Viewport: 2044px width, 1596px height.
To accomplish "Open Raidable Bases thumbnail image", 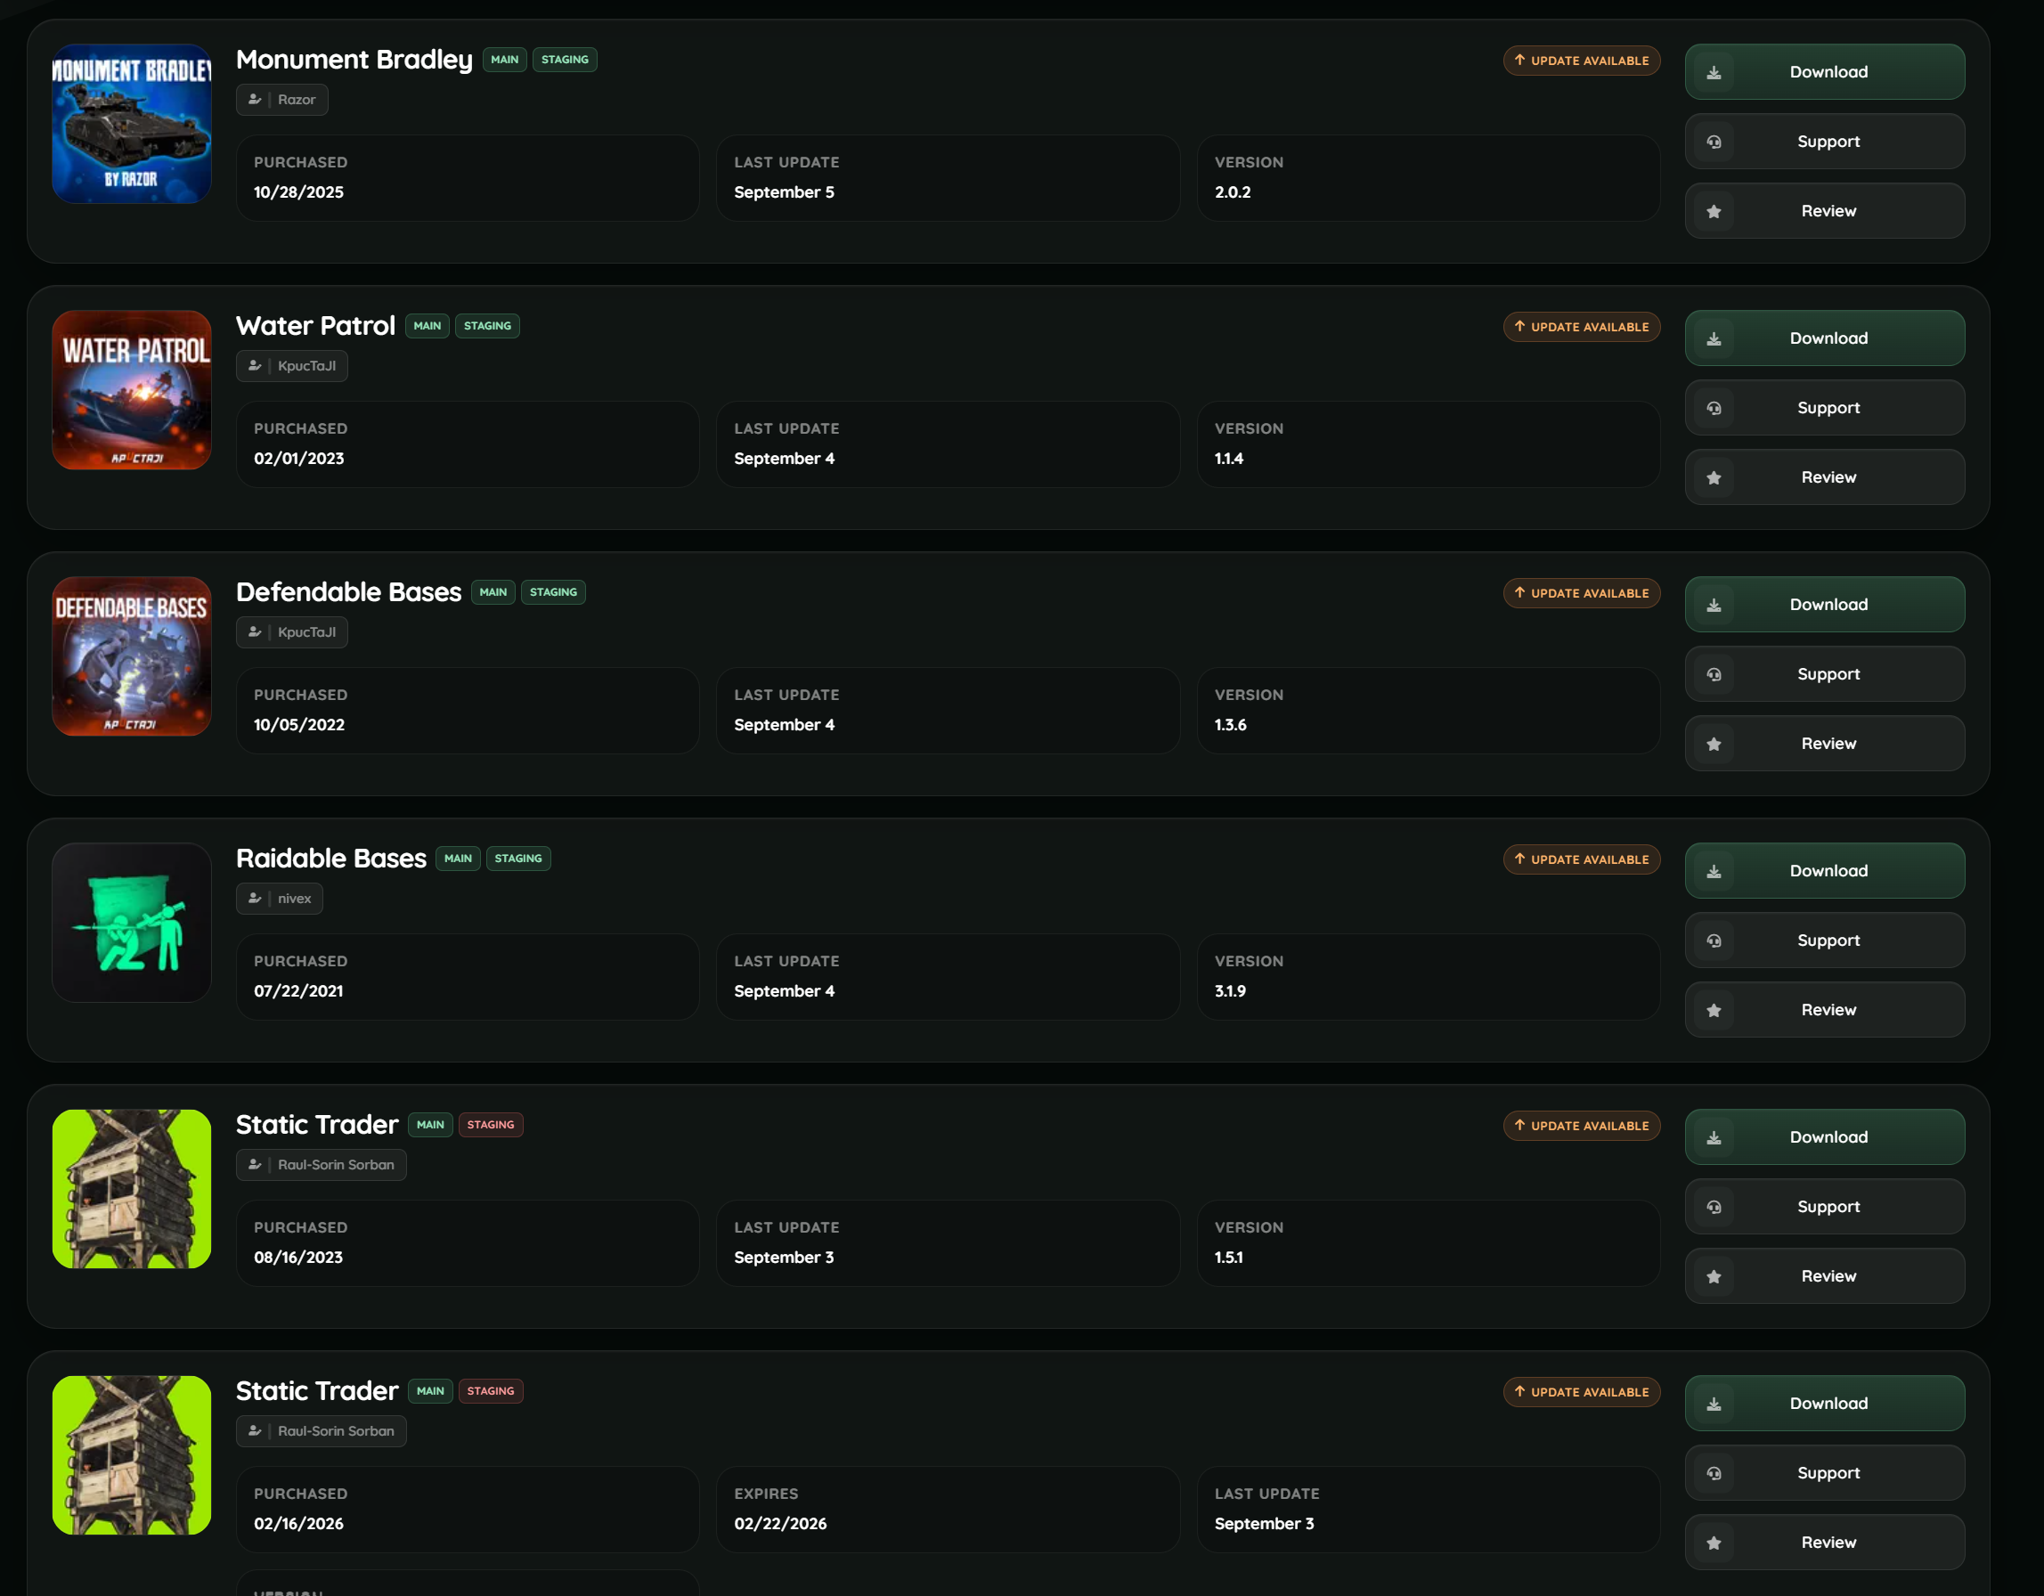I will point(132,923).
